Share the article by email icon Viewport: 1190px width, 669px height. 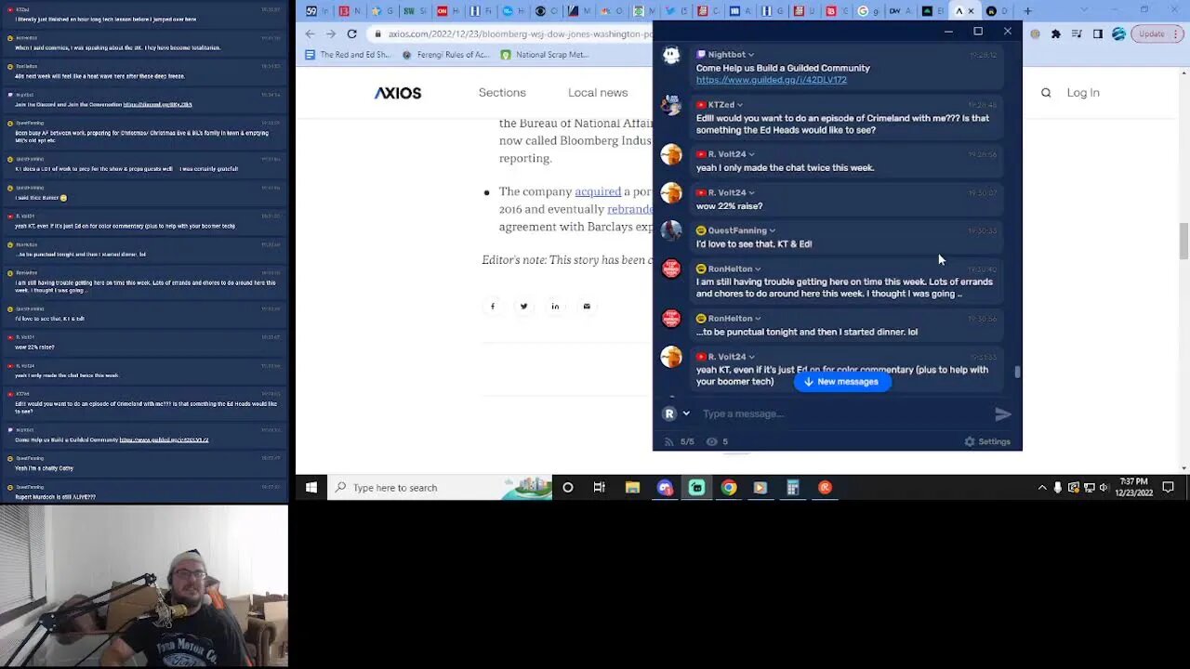[587, 306]
